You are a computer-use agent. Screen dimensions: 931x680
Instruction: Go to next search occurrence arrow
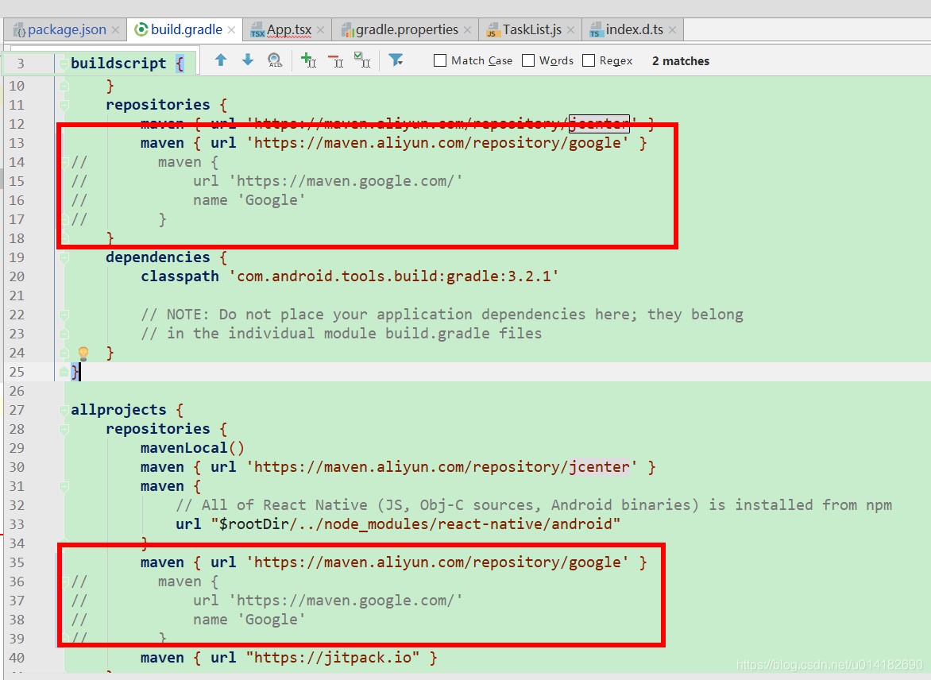[x=248, y=60]
